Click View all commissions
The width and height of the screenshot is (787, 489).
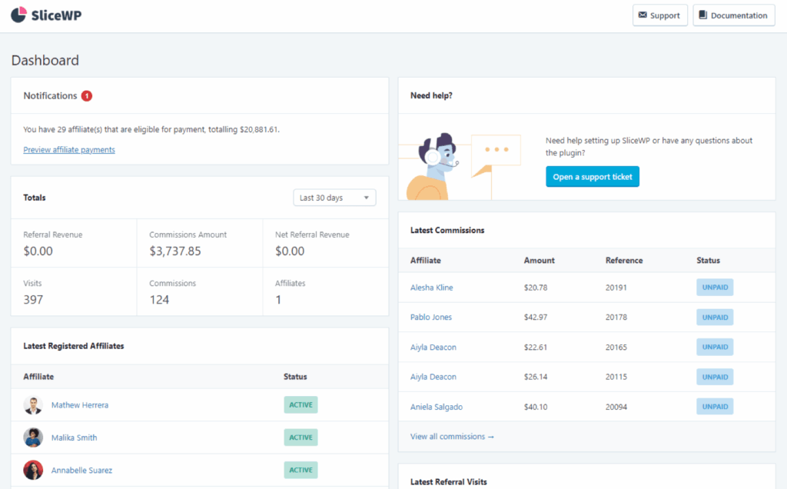tap(452, 436)
